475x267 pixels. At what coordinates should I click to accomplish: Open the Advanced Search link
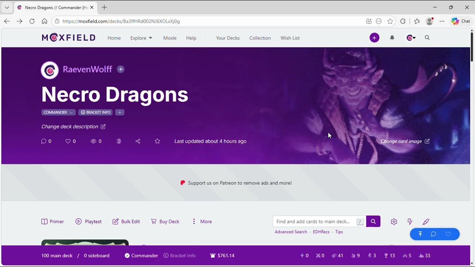(291, 232)
